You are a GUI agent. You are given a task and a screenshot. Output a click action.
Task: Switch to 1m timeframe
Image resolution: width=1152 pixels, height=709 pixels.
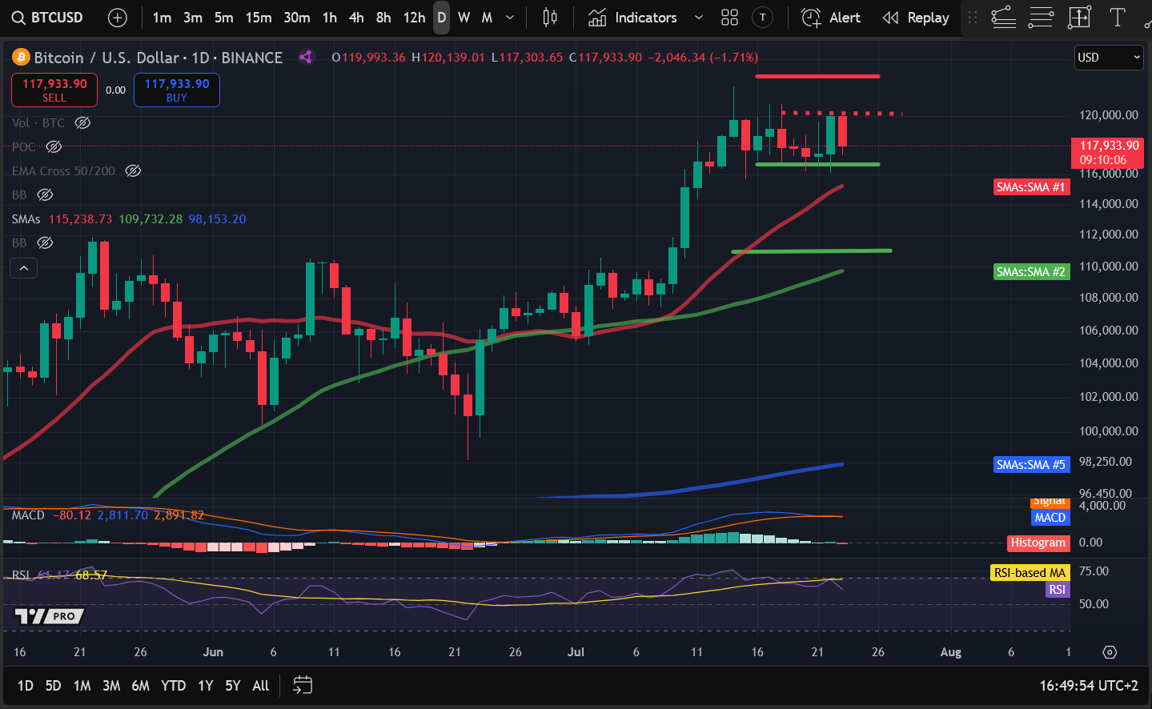[162, 18]
